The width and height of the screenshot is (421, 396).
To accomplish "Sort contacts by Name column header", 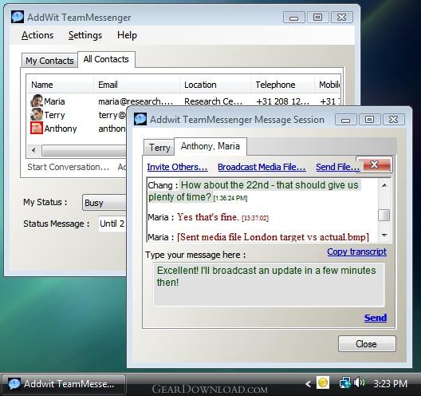I will point(60,85).
